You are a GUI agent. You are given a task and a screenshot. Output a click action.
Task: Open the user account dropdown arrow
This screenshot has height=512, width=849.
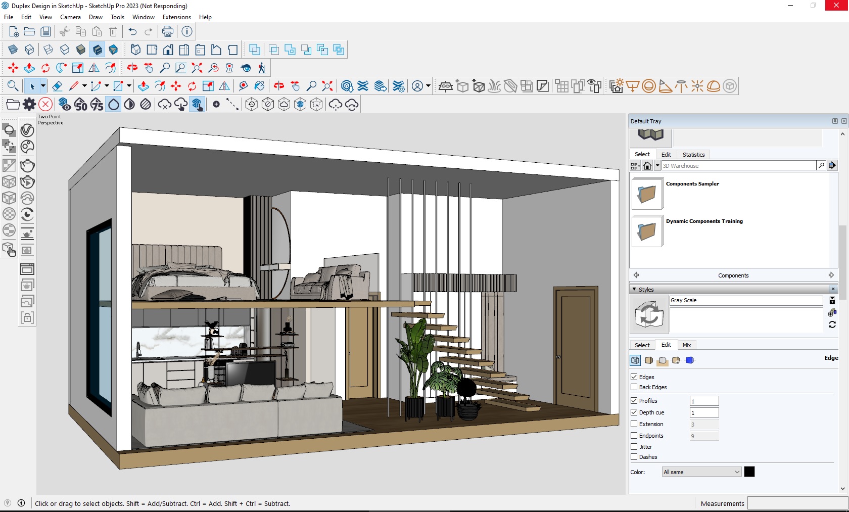coord(428,86)
